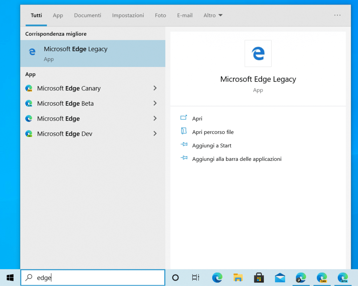
Task: Open Cortana circle icon in taskbar
Action: click(x=176, y=278)
